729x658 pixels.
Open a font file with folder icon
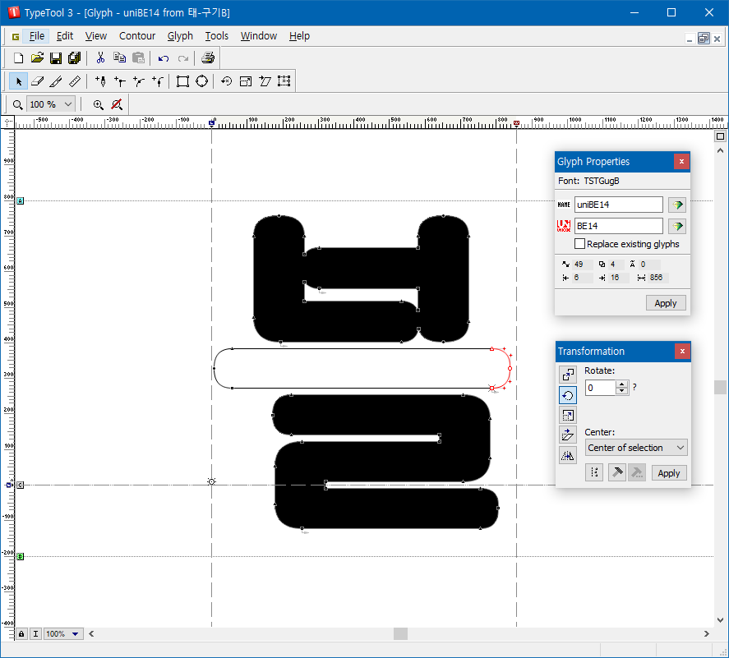pos(37,58)
